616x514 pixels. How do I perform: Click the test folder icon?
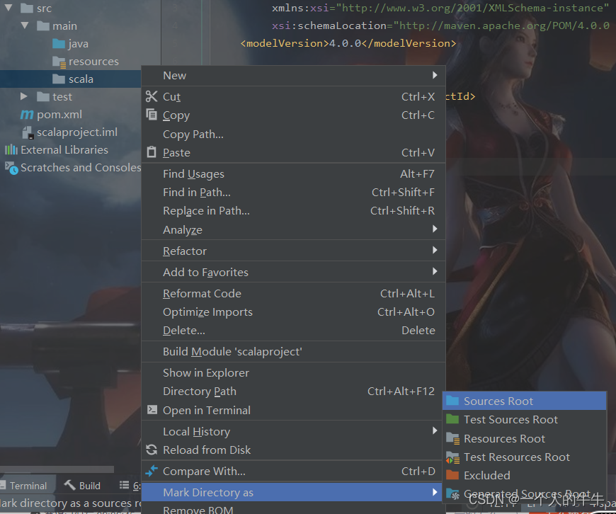pos(42,97)
